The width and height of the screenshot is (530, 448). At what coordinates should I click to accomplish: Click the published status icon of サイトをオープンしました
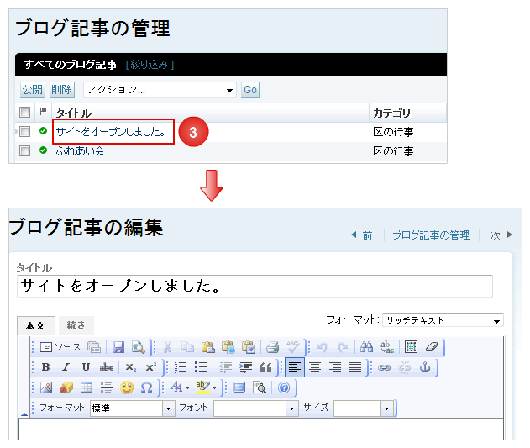click(x=43, y=130)
